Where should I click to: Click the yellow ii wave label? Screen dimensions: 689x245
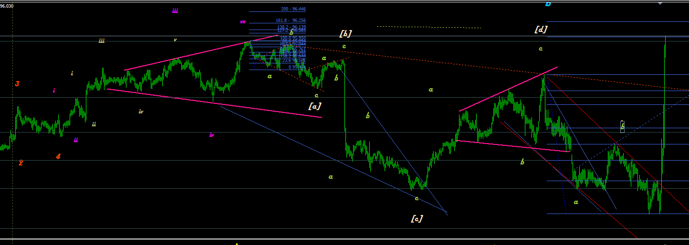point(94,124)
